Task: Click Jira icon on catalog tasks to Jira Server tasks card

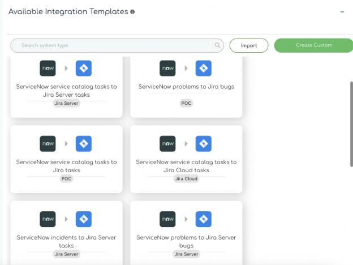Action: coord(84,69)
